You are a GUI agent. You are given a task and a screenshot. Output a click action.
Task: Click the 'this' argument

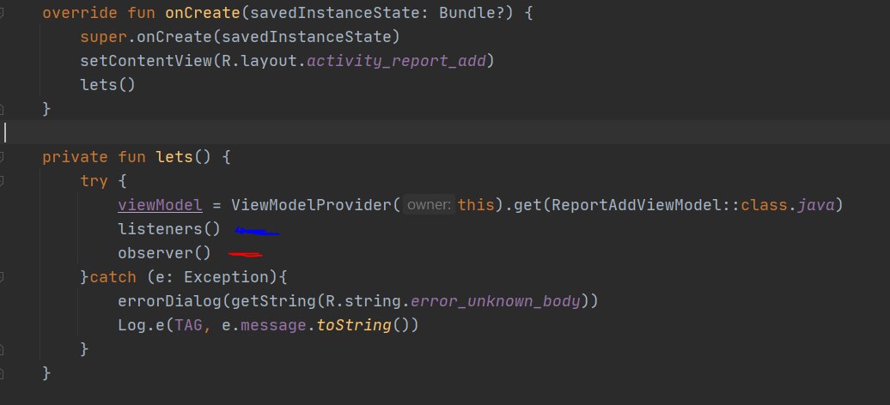pyautogui.click(x=476, y=205)
